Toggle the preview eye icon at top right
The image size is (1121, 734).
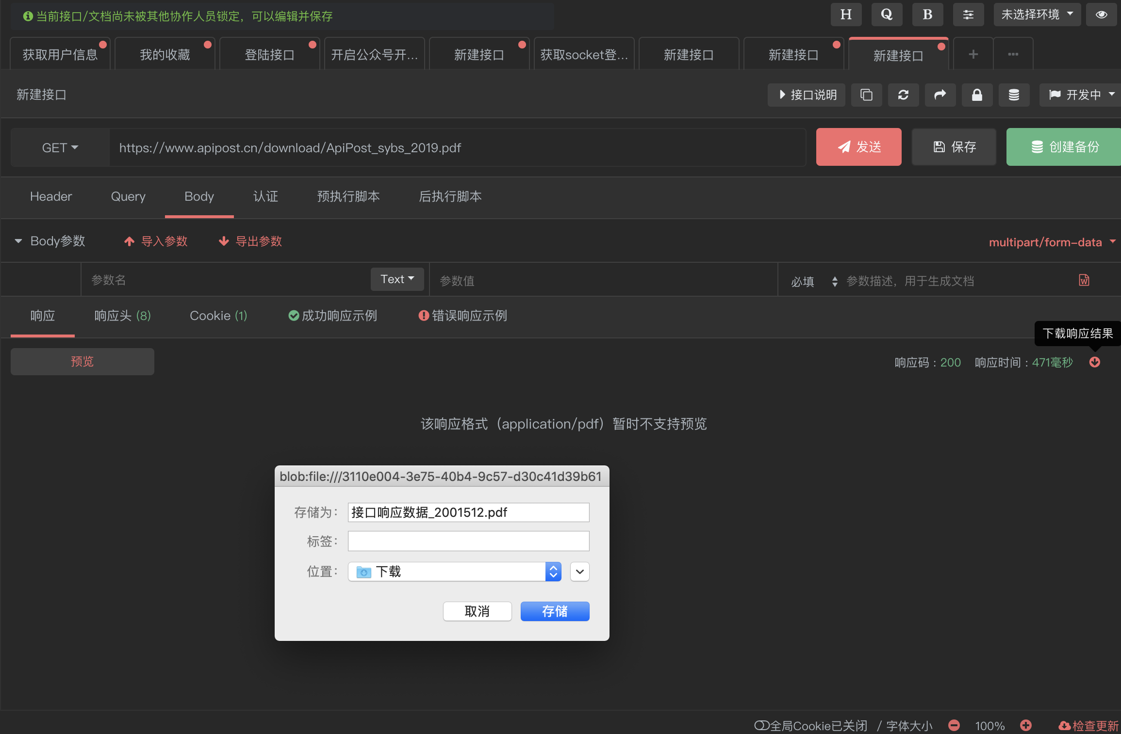coord(1101,15)
